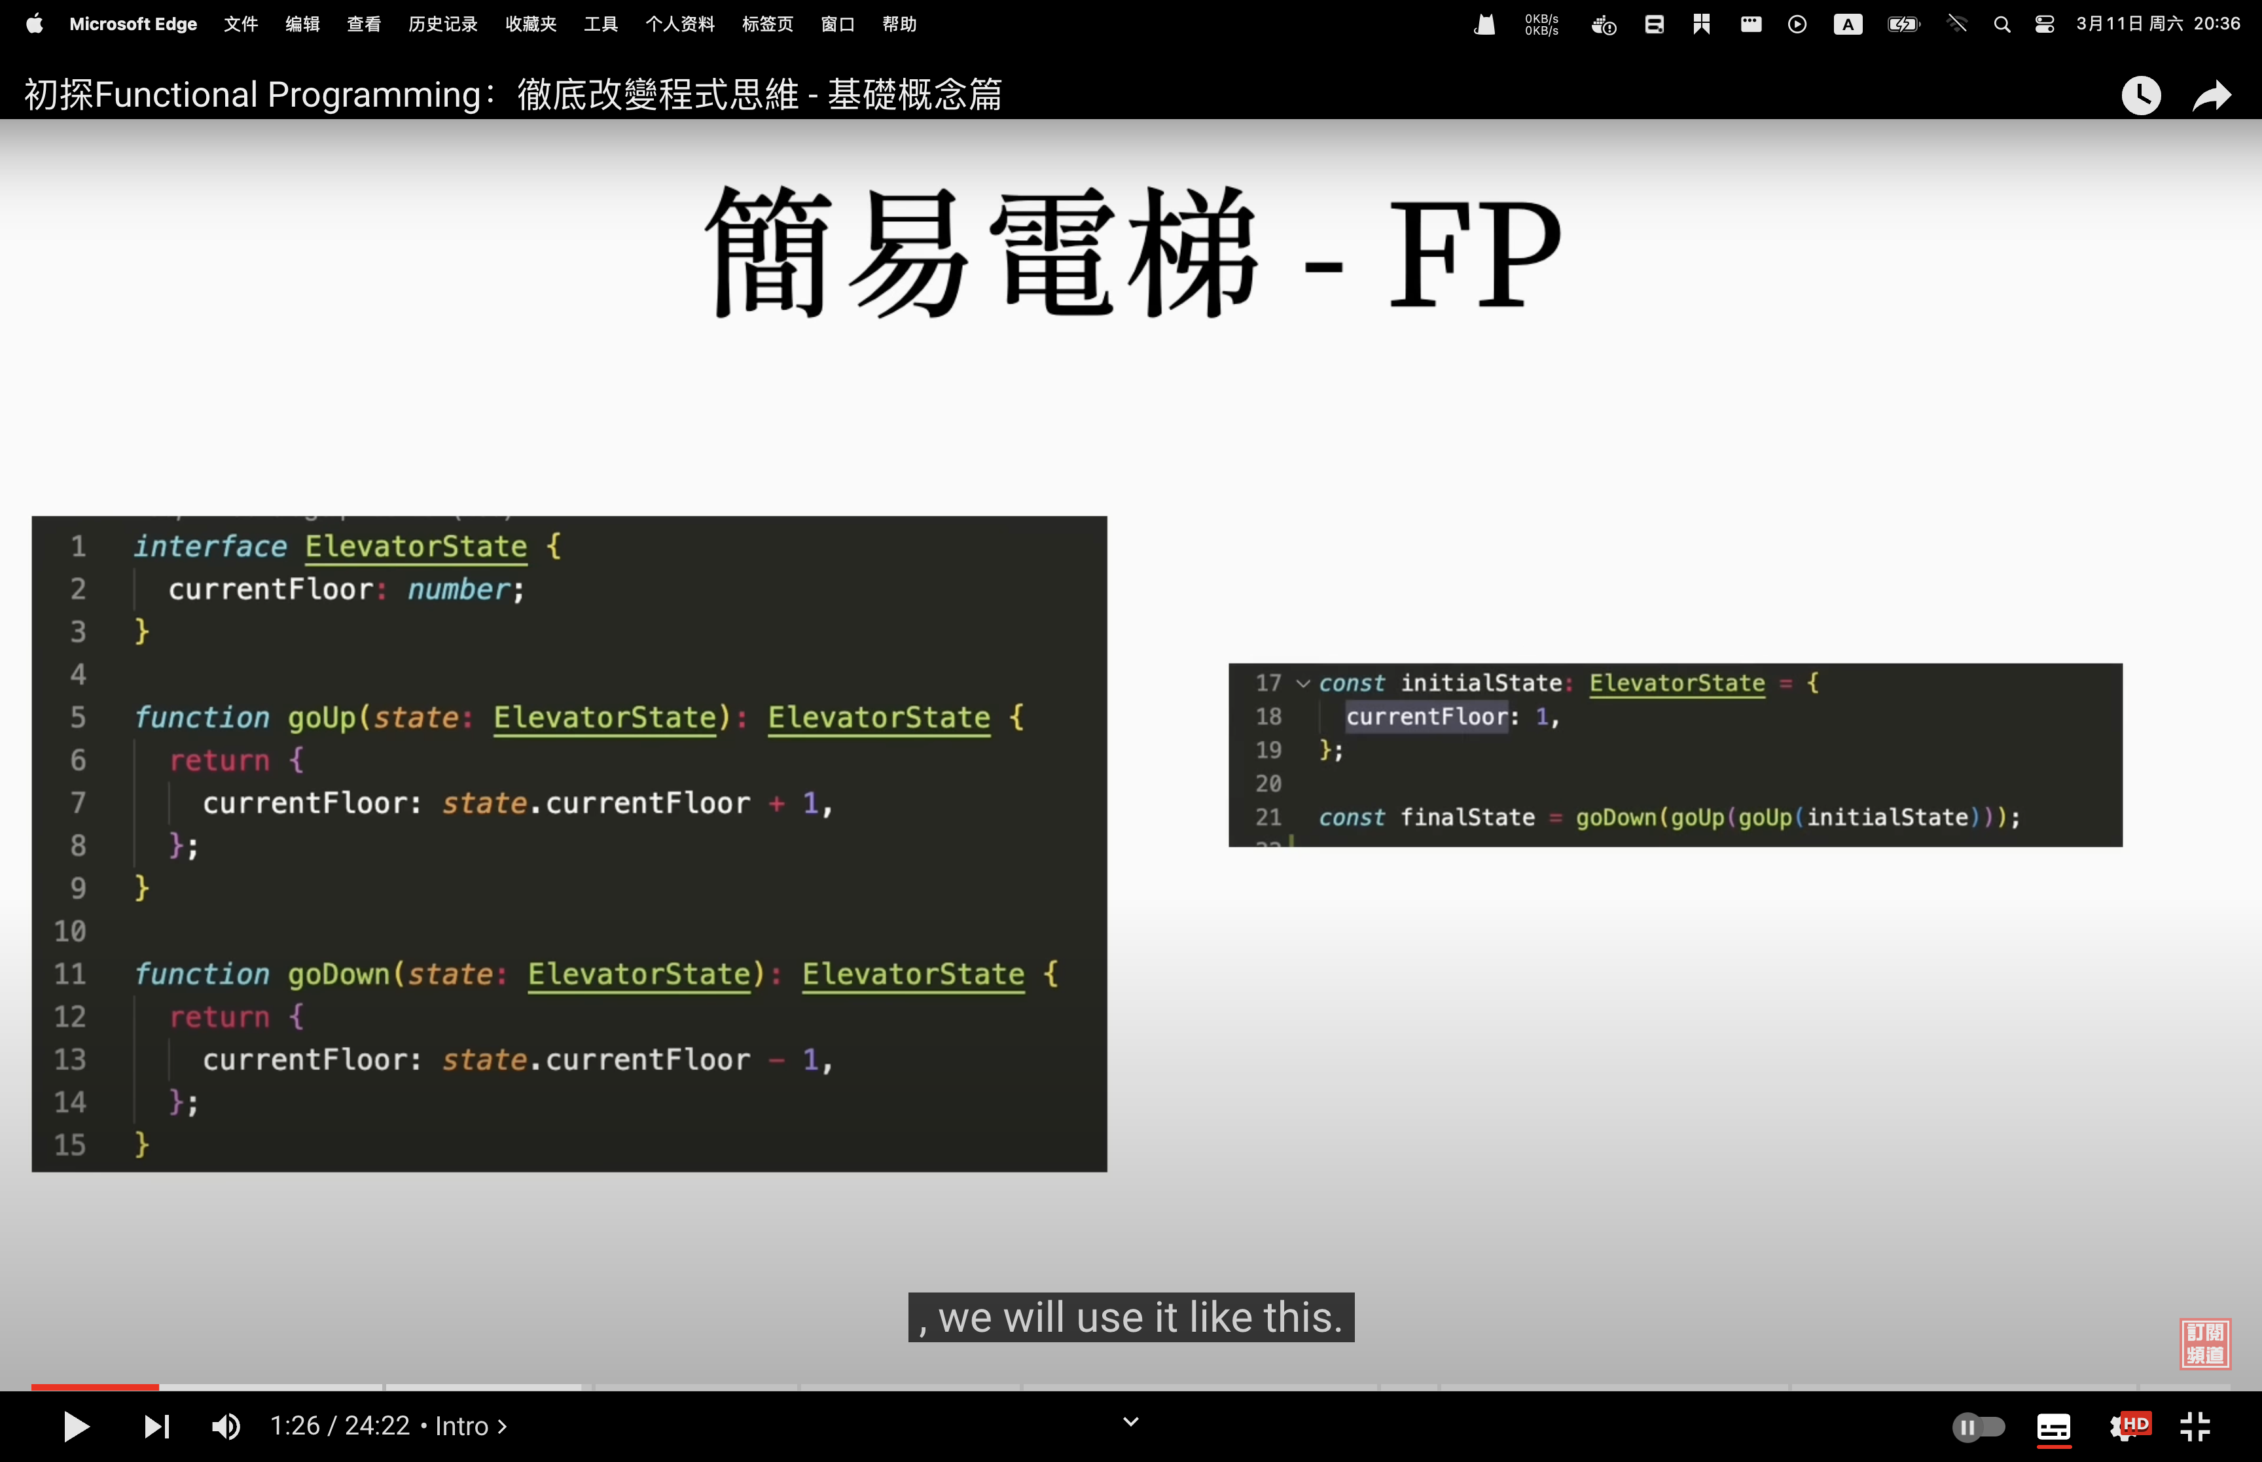This screenshot has width=2262, height=1462.
Task: Open the Microsoft Edge app menu
Action: click(x=133, y=24)
